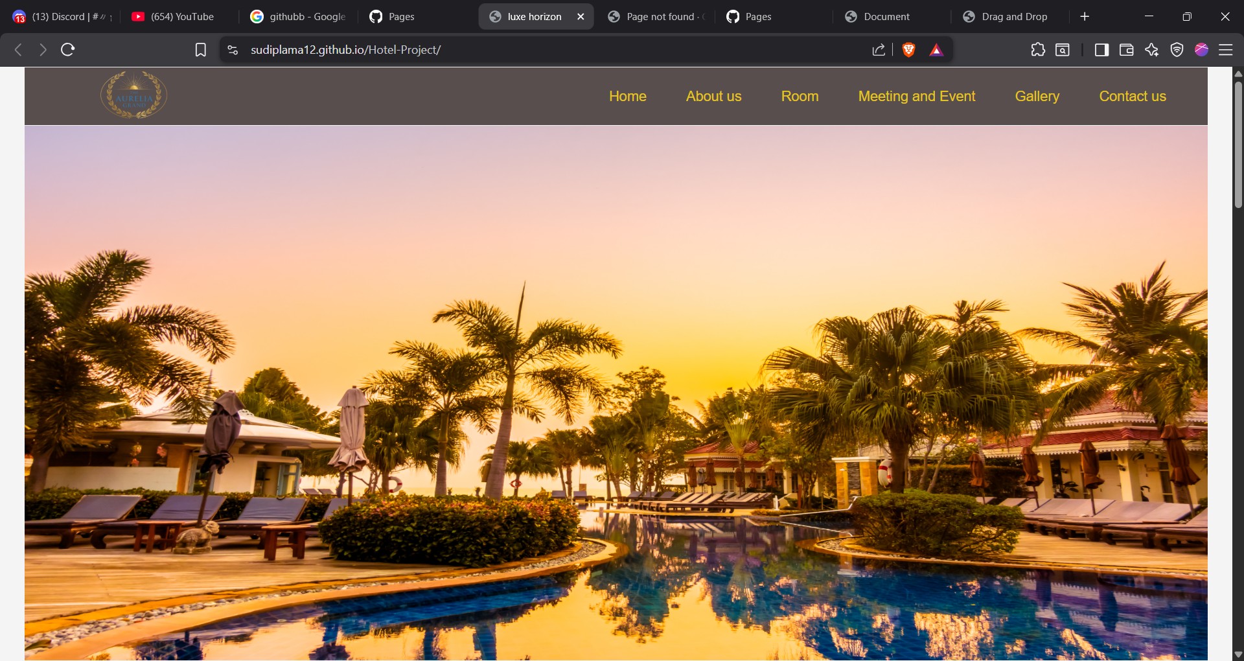1244x661 pixels.
Task: Bookmark this page via the bookmark icon
Action: tap(201, 50)
